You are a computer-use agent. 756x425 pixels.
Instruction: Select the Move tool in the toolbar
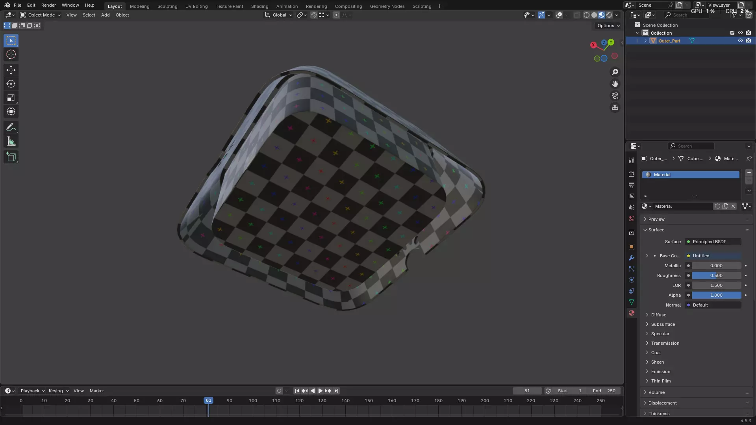coord(11,70)
